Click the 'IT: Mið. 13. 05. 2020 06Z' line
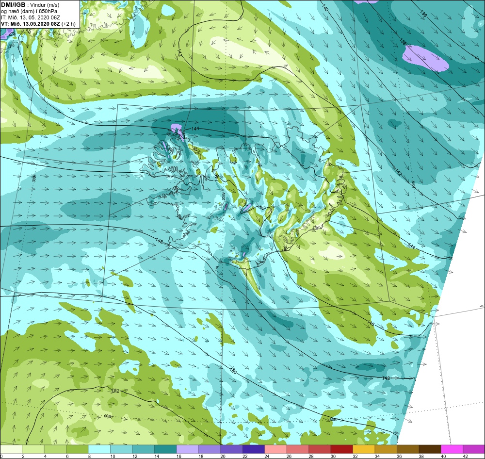Viewport: 485px width, 459px height. pos(31,17)
